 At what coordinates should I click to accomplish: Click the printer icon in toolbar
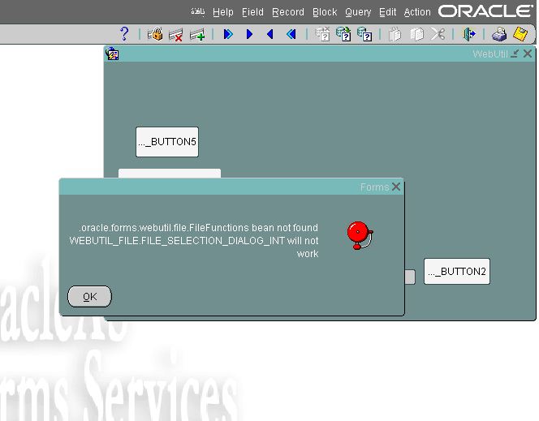coord(499,34)
